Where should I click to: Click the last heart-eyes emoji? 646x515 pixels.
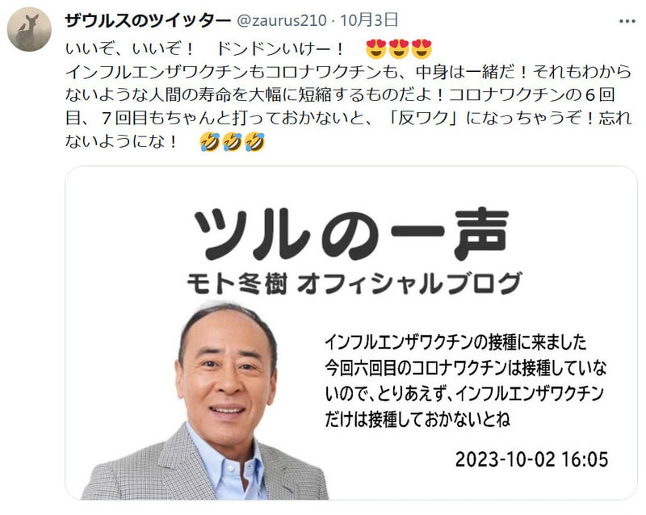(x=421, y=49)
